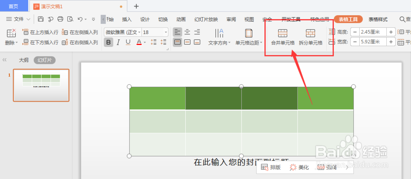
Task: Open the Print Preview icon
Action: click(x=70, y=19)
